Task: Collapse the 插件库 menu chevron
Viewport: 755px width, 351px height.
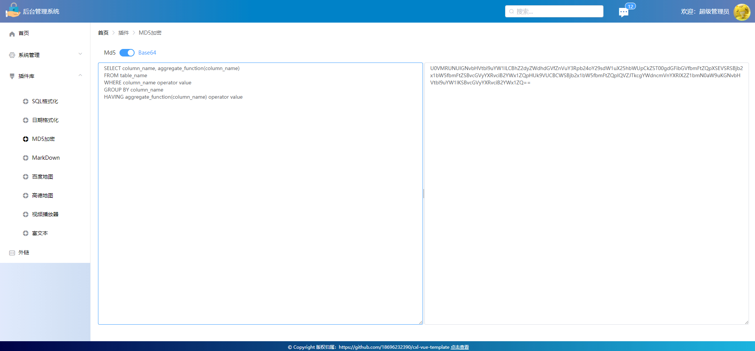Action: click(80, 75)
